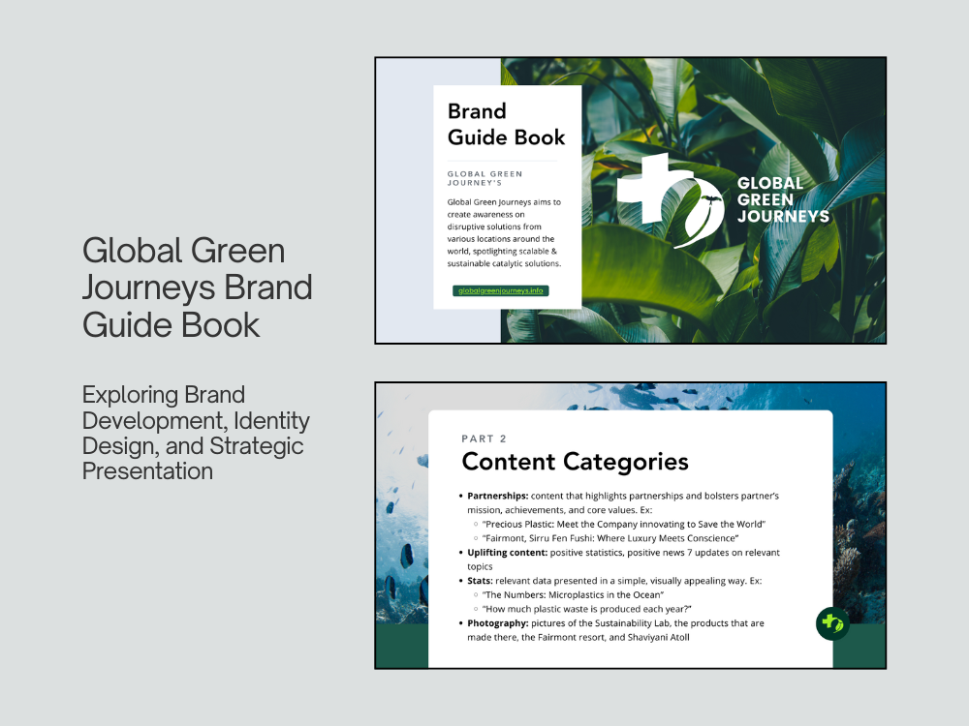Click the 'Global Green Journeys Brand Guide Book' title
Image resolution: width=969 pixels, height=726 pixels.
tap(197, 287)
